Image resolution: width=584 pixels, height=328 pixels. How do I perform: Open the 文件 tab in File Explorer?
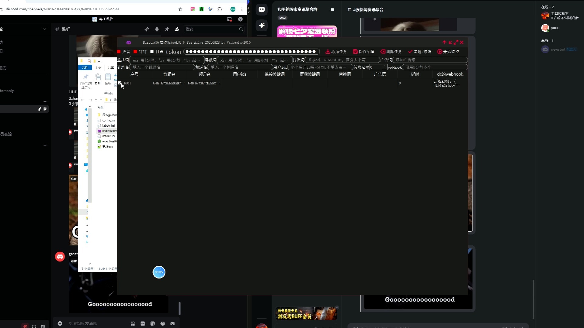click(85, 67)
